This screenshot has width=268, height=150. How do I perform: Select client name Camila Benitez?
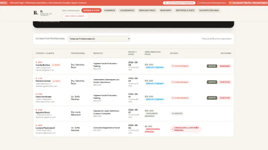tap(43, 65)
